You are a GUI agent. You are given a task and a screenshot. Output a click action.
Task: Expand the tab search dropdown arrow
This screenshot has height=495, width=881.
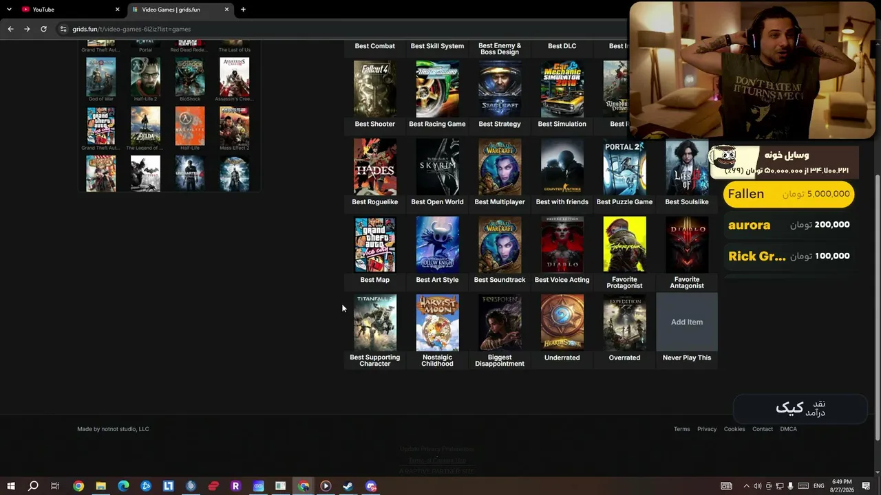pyautogui.click(x=9, y=10)
